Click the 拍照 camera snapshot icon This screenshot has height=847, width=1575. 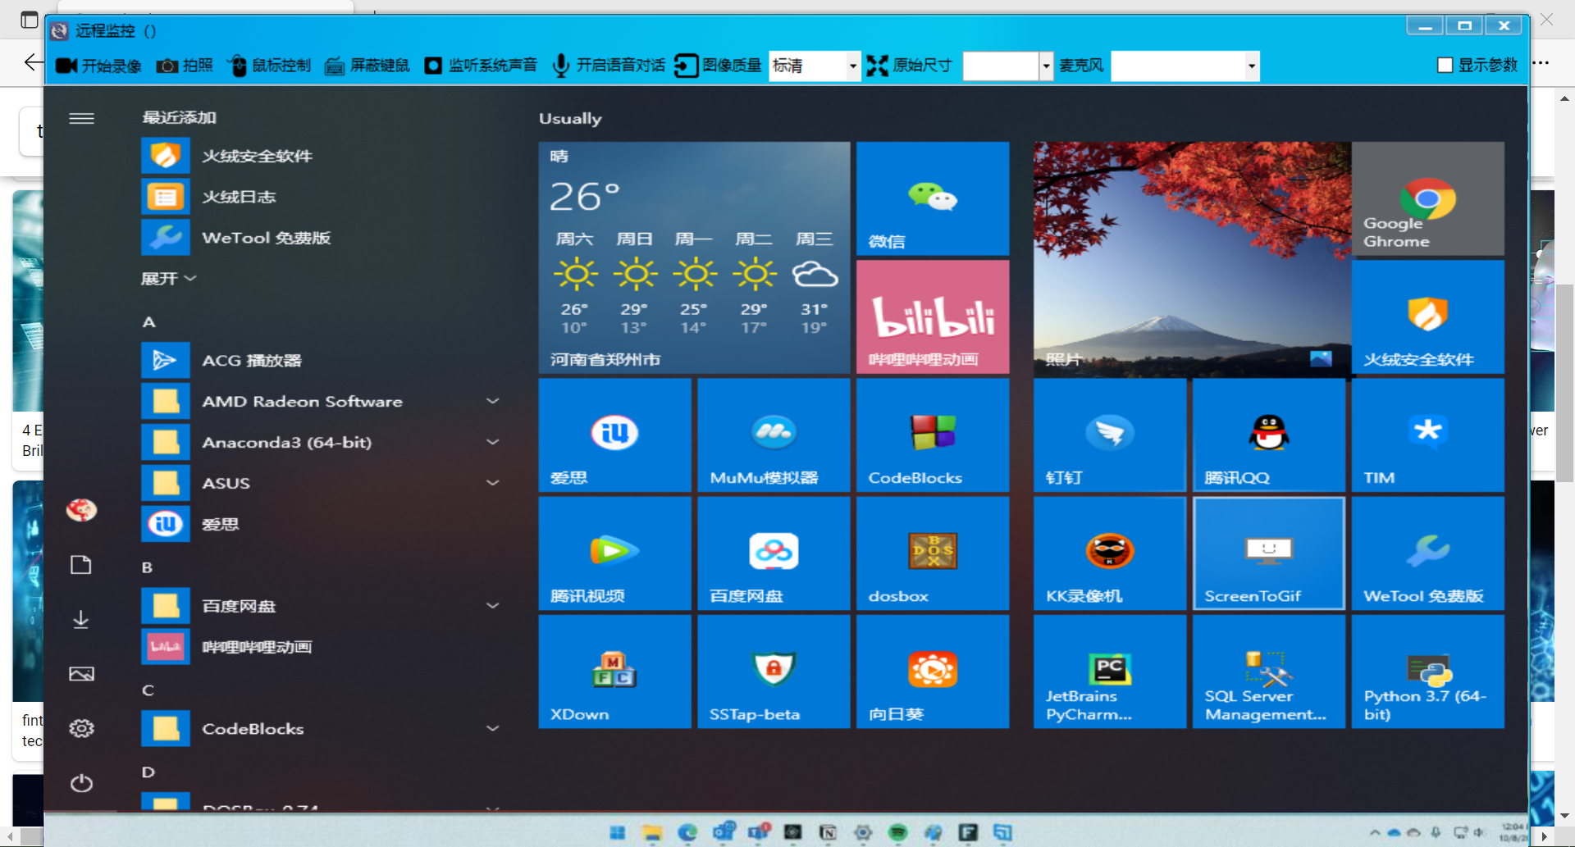coord(167,66)
